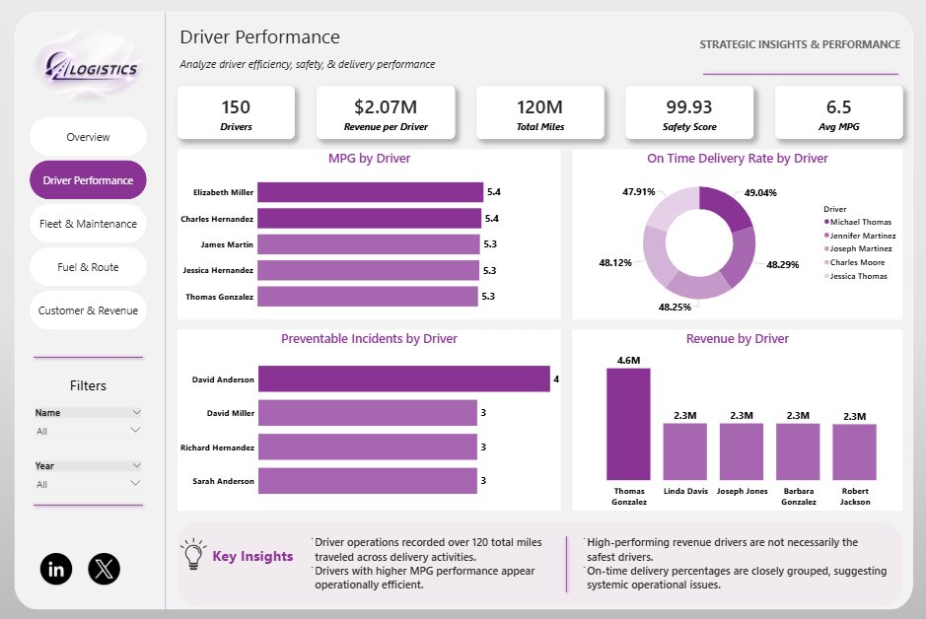Expand the Name filter header chevron

[x=136, y=412]
